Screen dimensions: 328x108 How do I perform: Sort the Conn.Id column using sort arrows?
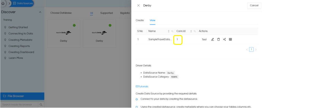191,31
